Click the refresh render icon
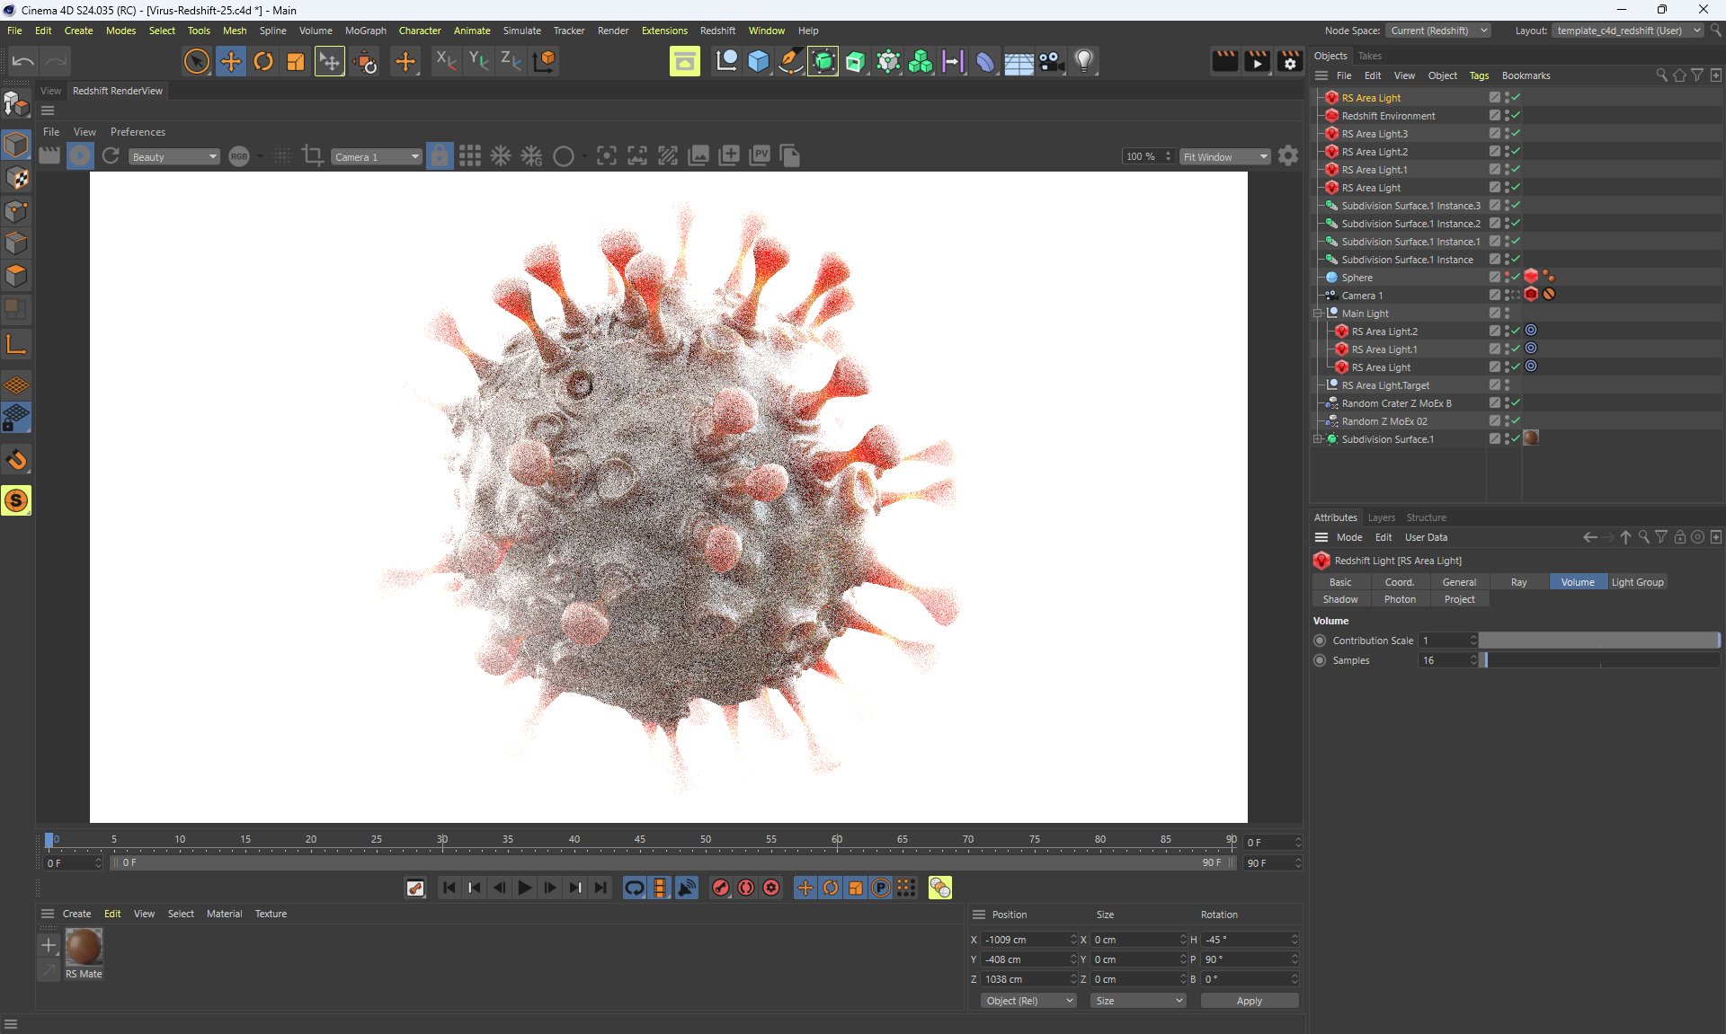 click(x=111, y=156)
